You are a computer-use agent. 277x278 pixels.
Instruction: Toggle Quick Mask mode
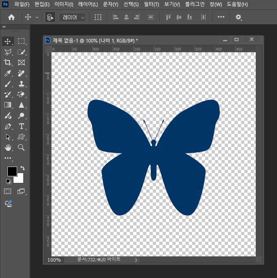click(x=8, y=191)
